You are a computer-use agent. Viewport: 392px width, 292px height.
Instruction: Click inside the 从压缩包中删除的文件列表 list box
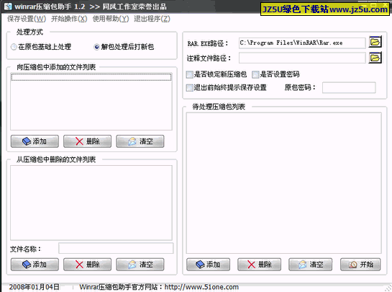[91, 203]
